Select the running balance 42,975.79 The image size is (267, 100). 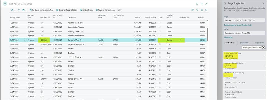[152, 44]
